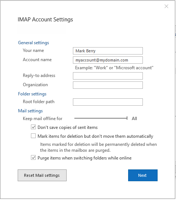The width and height of the screenshot is (176, 200).
Task: Click into the Organization text box
Action: [x=108, y=85]
